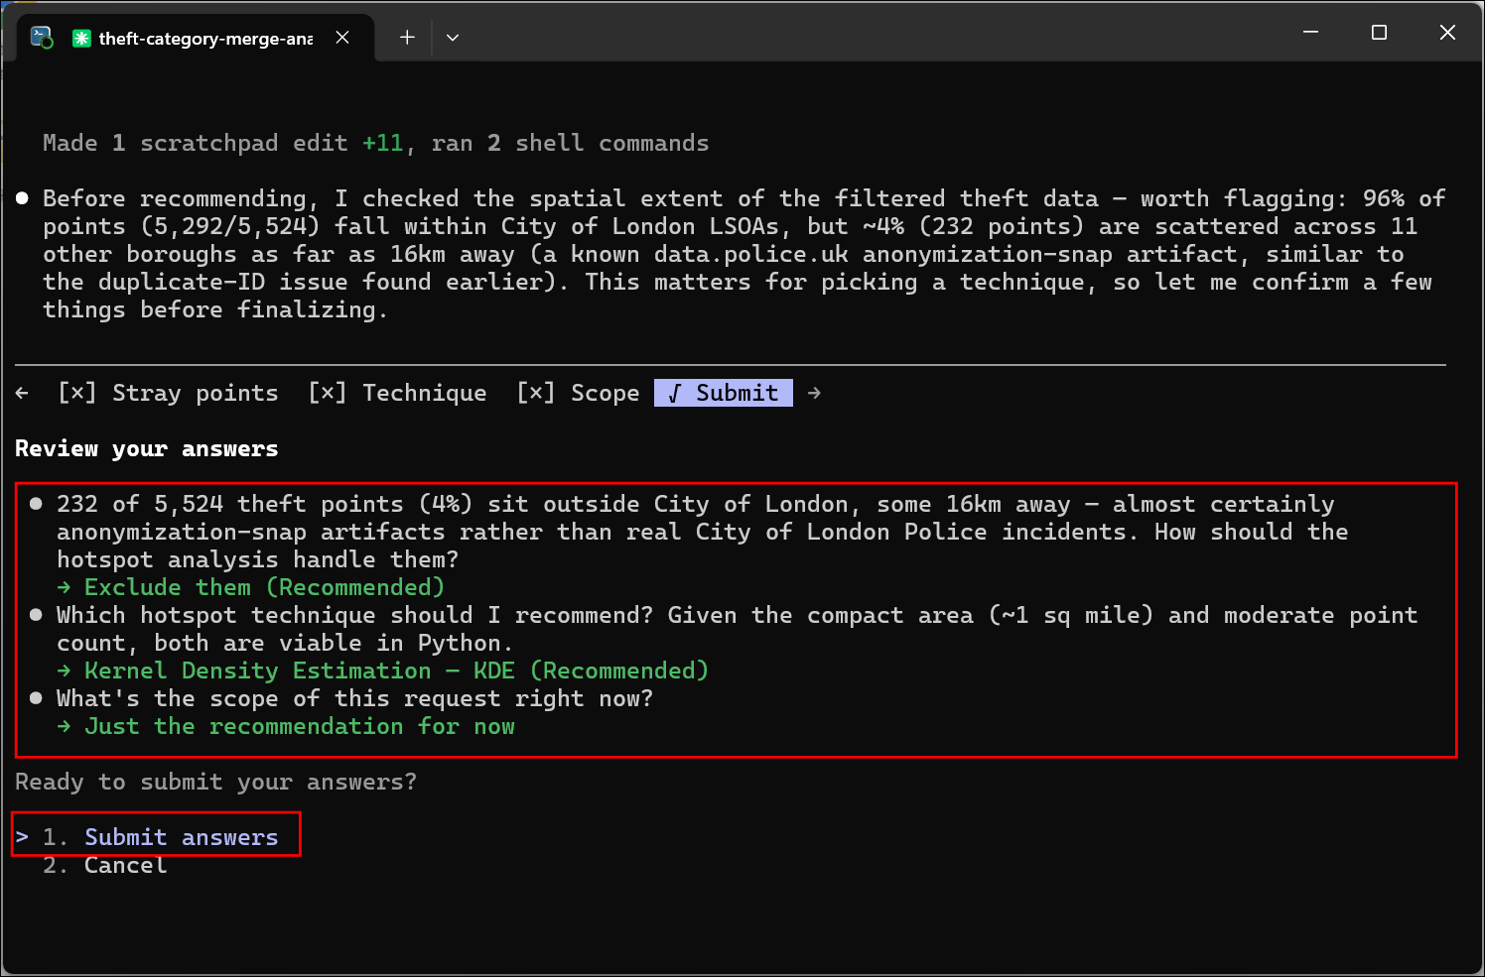Viewport: 1485px width, 977px height.
Task: Click the left arrow before Stray points
Action: click(22, 393)
